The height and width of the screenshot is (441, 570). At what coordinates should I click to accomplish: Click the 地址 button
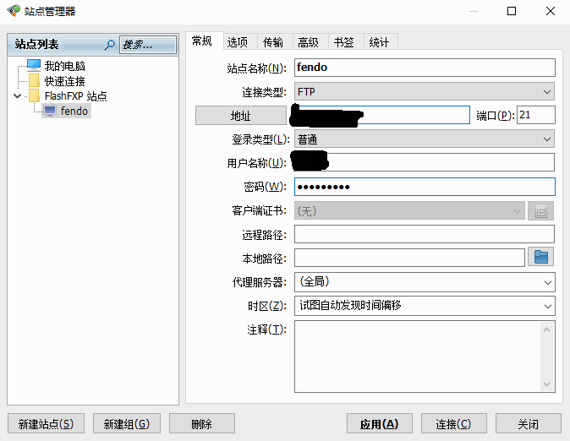click(x=240, y=116)
